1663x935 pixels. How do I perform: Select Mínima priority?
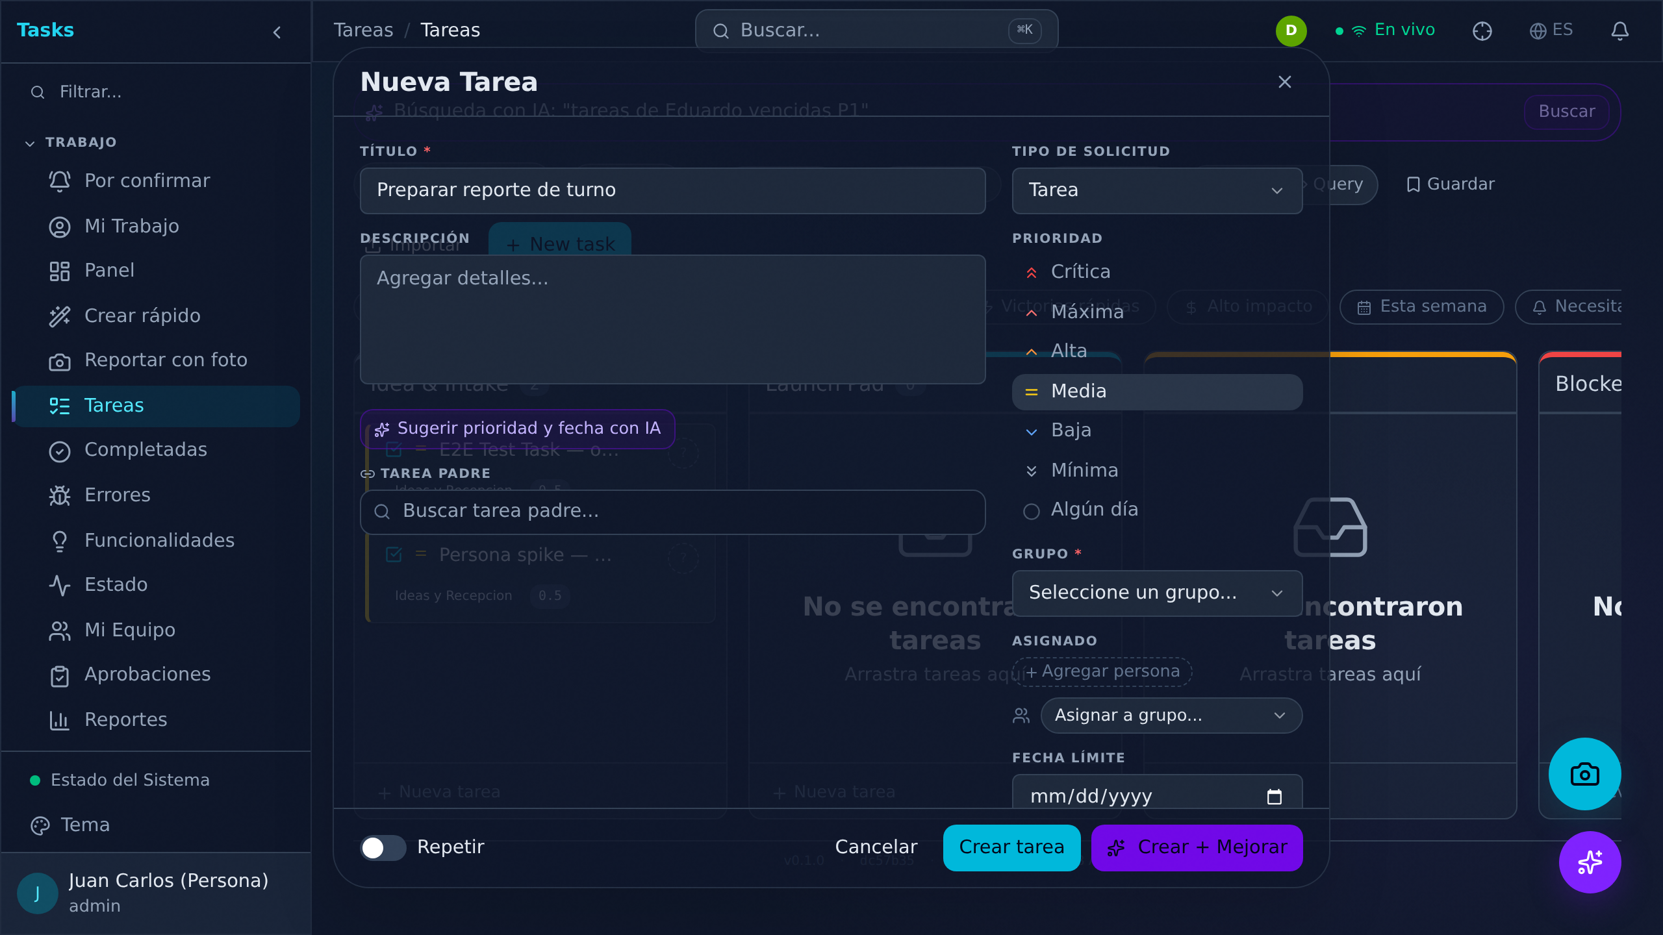(x=1157, y=470)
